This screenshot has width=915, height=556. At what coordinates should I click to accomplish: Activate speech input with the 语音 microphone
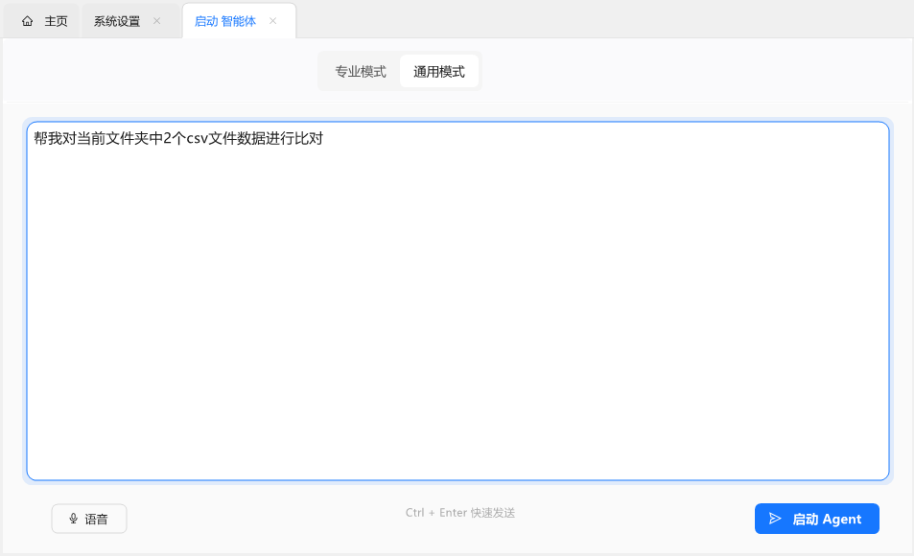(x=72, y=519)
